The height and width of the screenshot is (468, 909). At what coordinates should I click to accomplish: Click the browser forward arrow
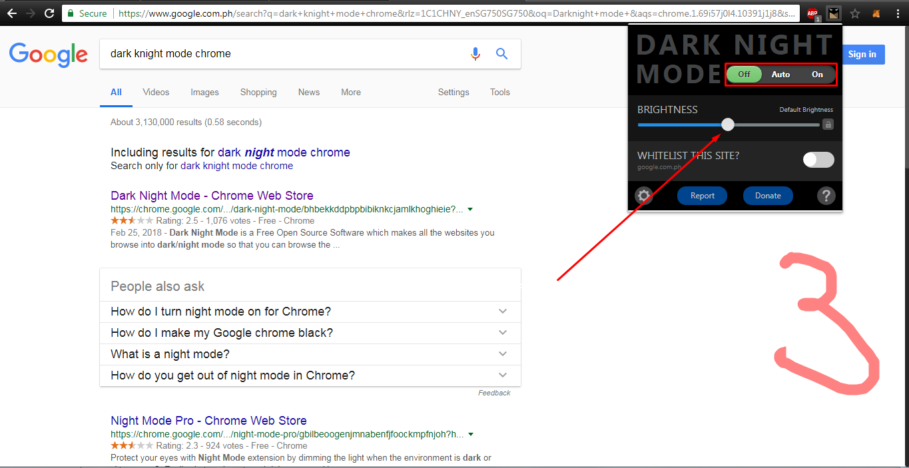coord(31,13)
